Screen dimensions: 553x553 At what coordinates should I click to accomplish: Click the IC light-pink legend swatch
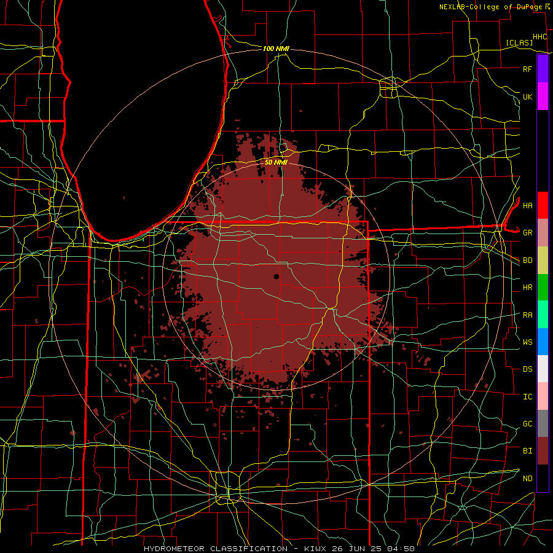coord(543,396)
